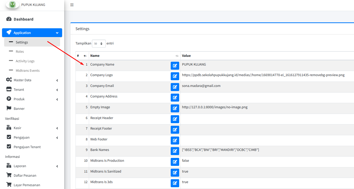
Task: Click the hamburger menu toggle icon
Action: point(72,5)
